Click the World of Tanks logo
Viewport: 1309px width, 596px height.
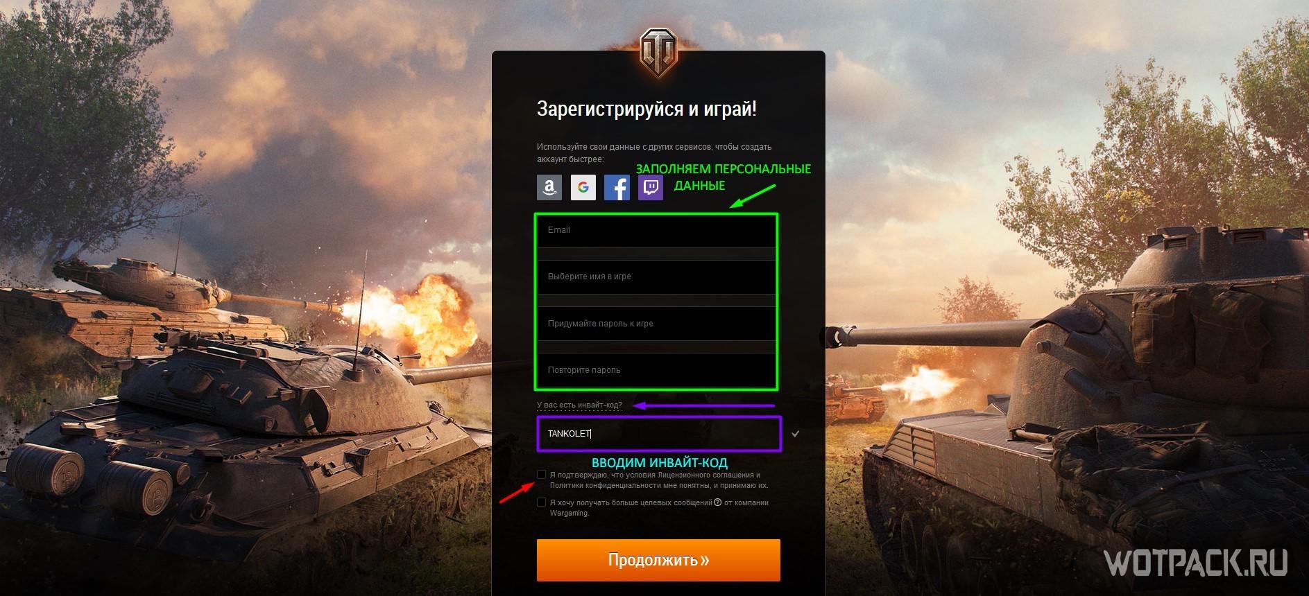point(658,53)
